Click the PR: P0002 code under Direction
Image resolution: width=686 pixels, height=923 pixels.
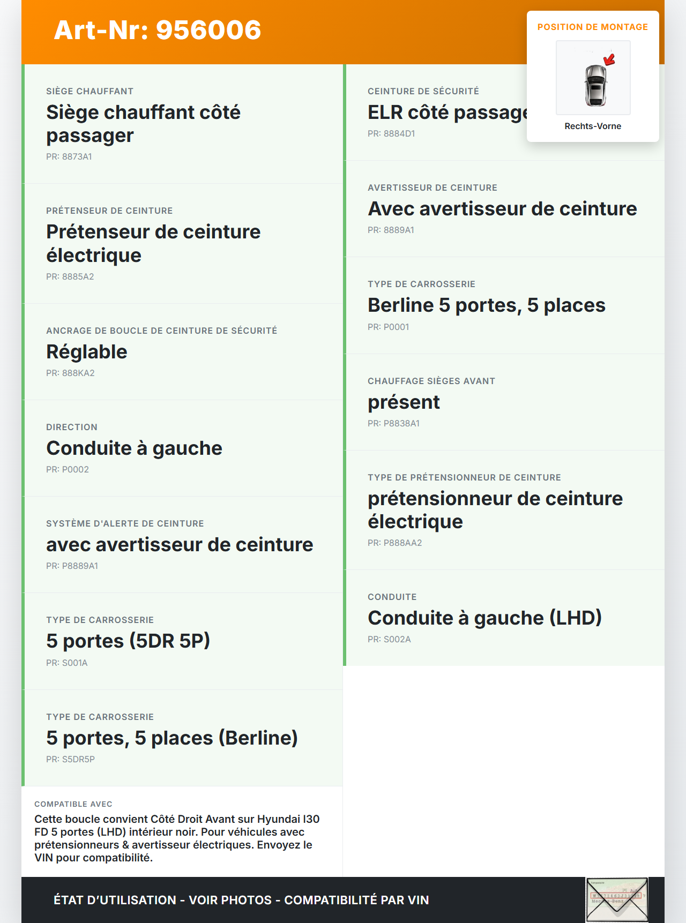point(68,469)
